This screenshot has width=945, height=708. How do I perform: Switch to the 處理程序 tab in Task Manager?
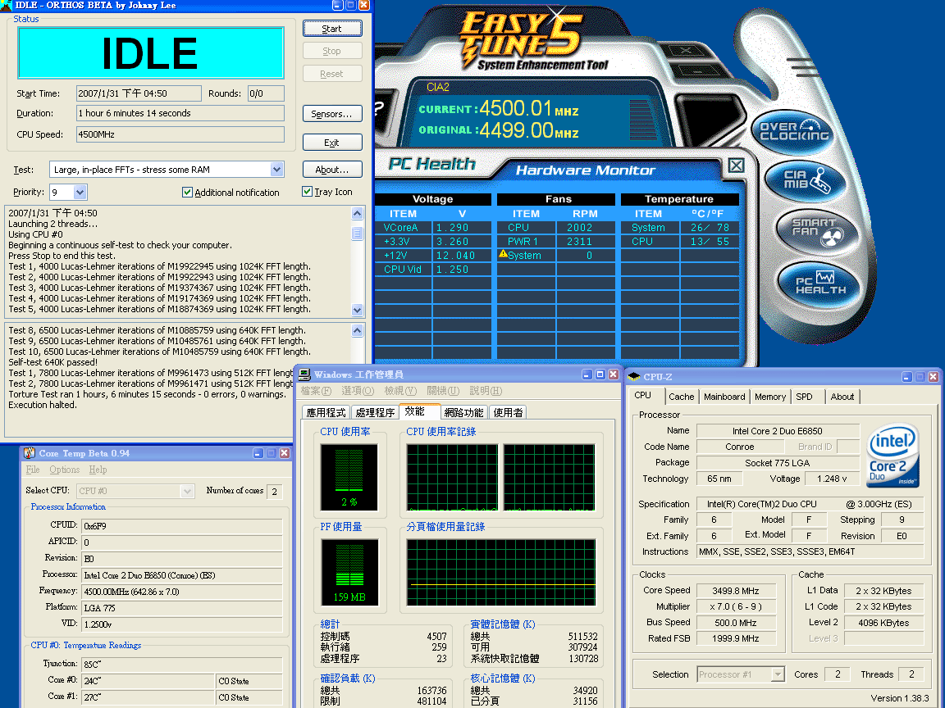[x=375, y=412]
